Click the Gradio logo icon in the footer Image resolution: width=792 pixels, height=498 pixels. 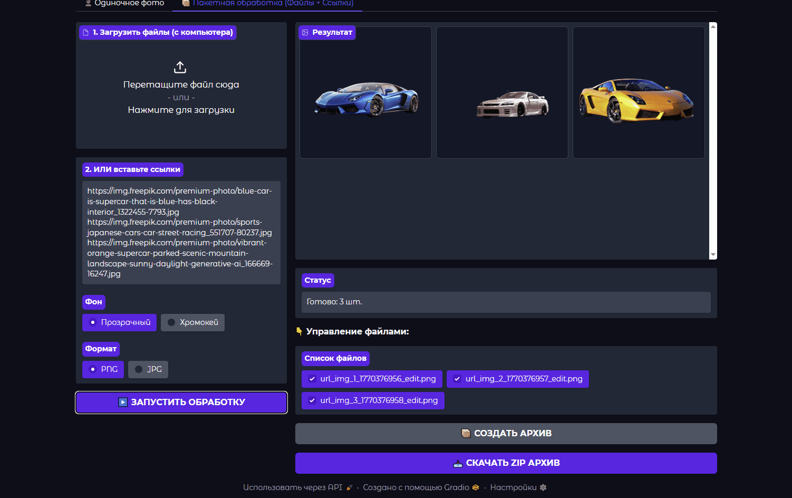476,487
